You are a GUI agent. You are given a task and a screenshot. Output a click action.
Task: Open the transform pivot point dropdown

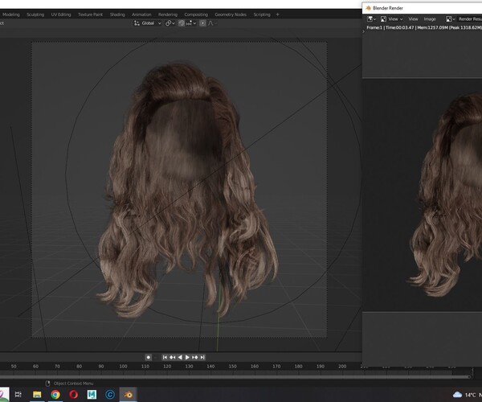point(170,23)
